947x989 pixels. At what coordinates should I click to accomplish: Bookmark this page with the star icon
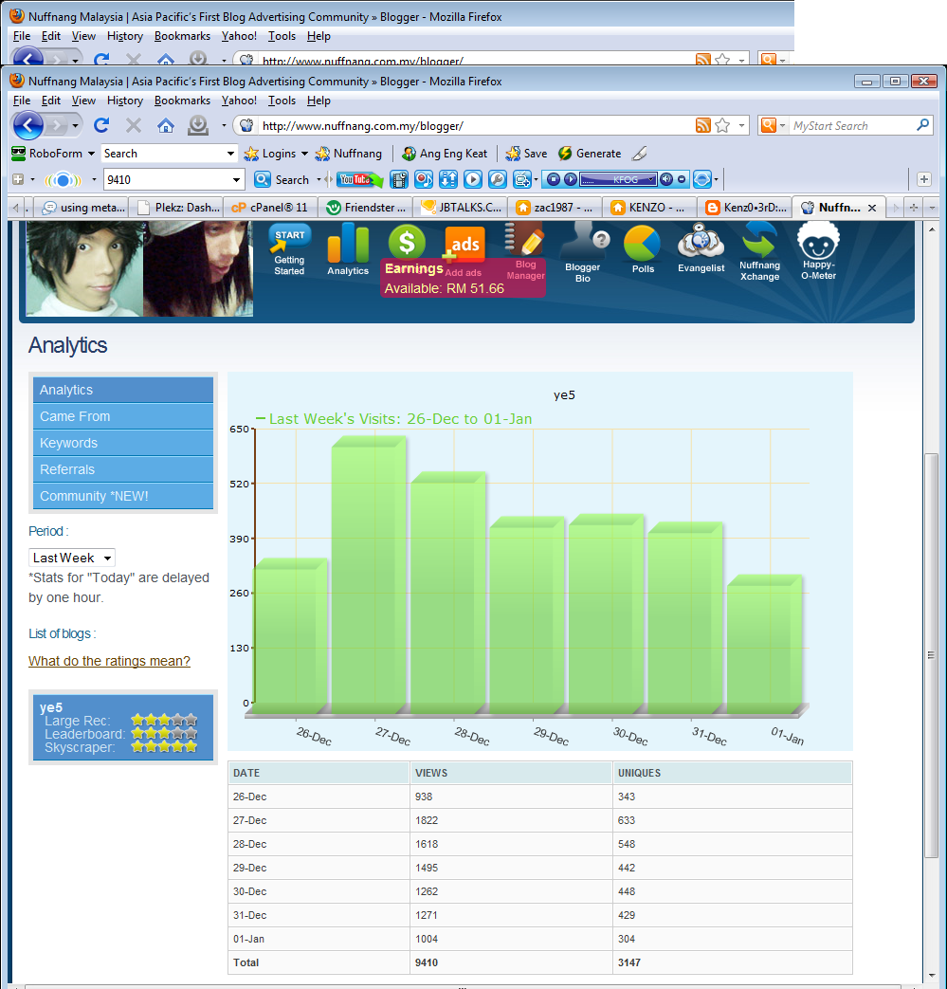click(722, 125)
